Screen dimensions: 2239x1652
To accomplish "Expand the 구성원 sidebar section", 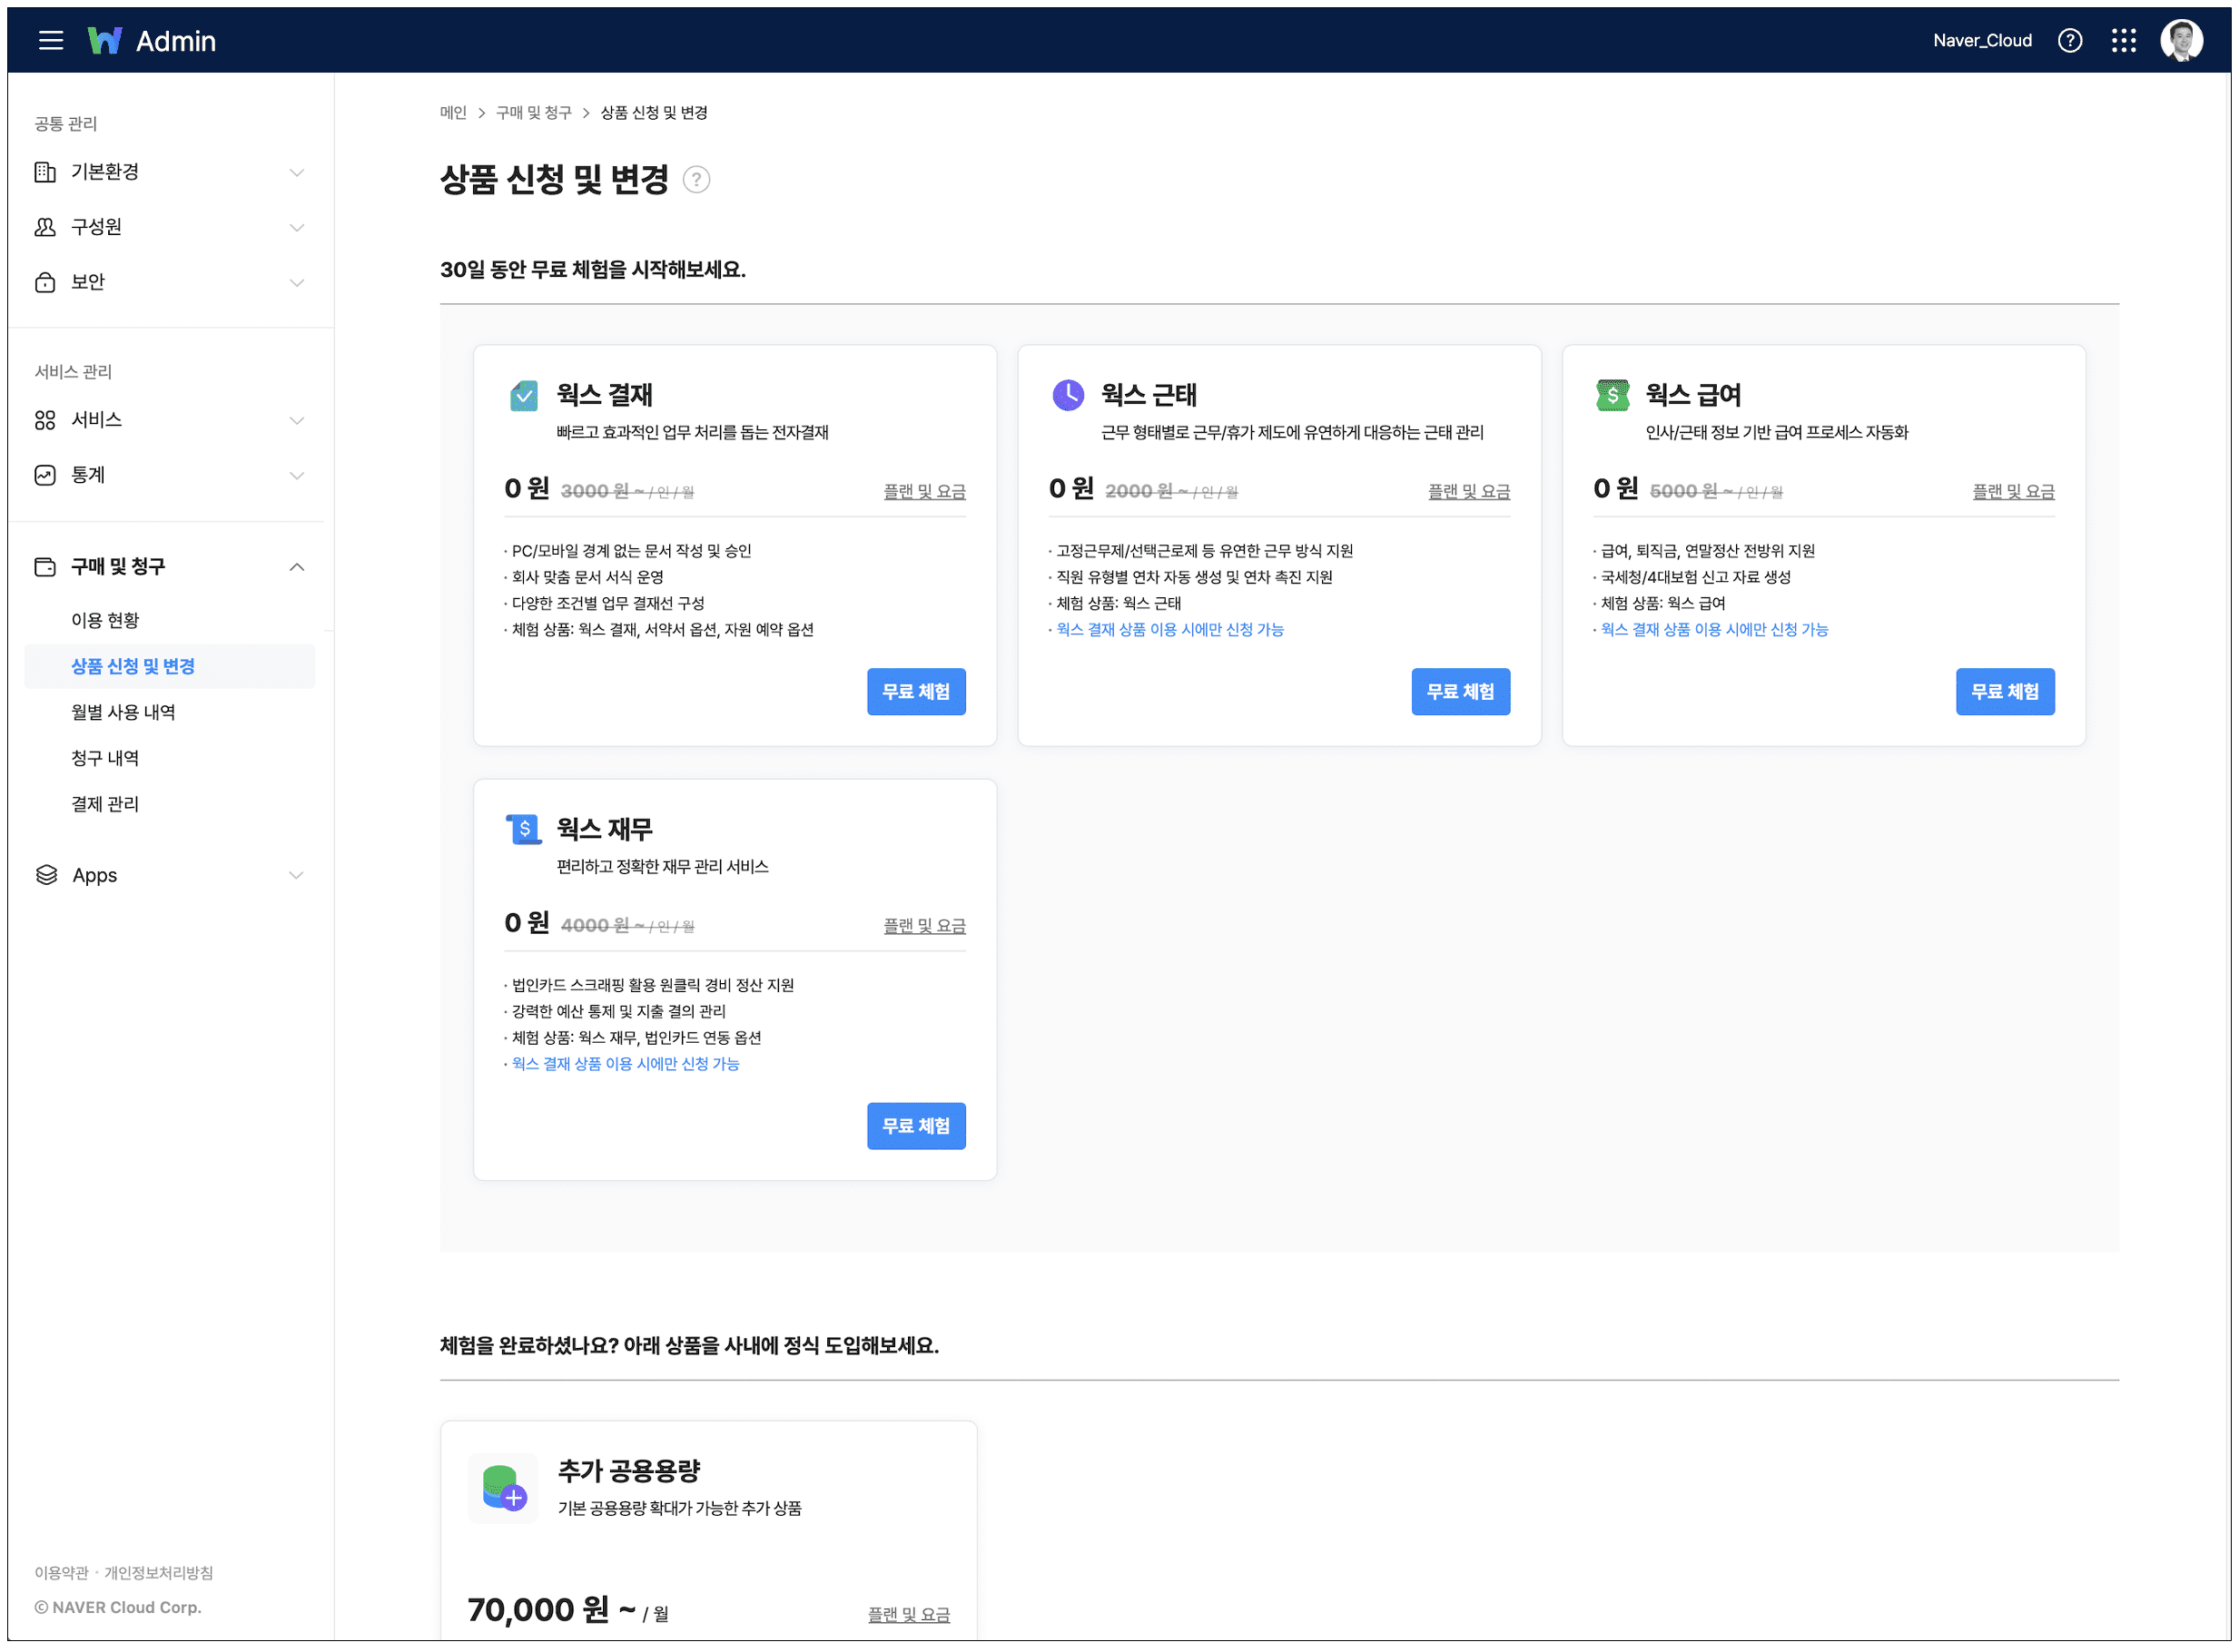I will 168,227.
